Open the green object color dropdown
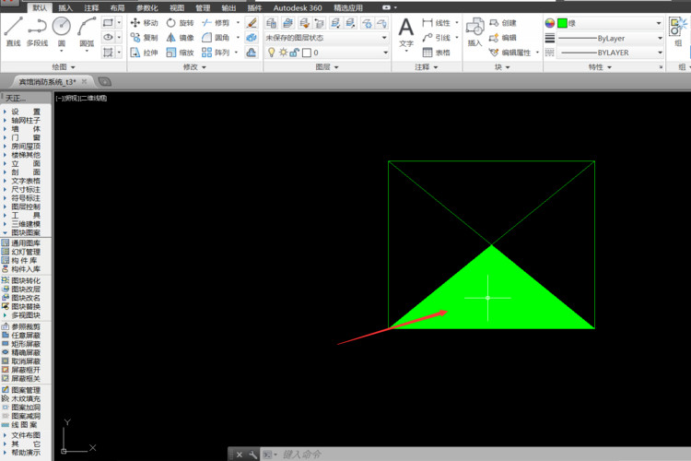The width and height of the screenshot is (691, 461). click(610, 23)
